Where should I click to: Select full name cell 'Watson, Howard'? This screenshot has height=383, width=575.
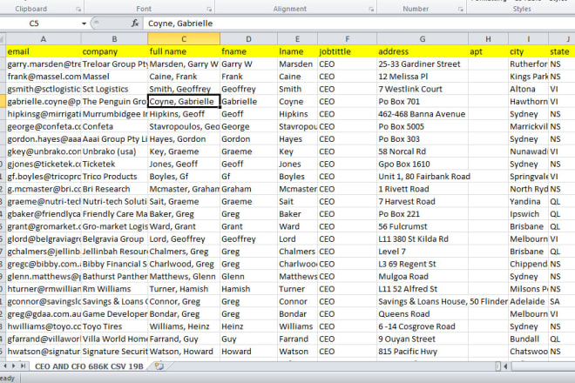tap(184, 352)
